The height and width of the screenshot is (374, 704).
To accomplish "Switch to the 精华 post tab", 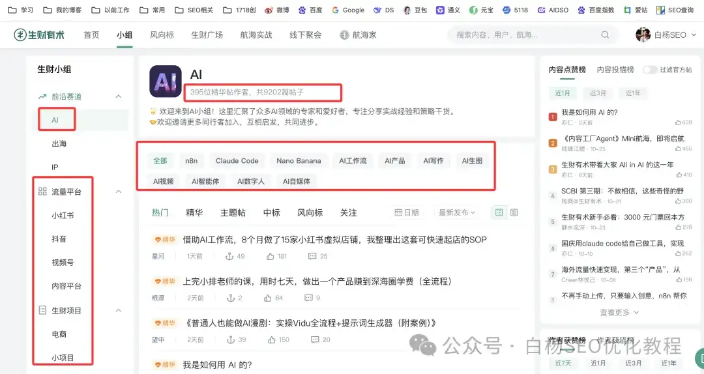I will [194, 212].
